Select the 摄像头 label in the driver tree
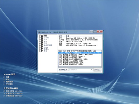 (x=46, y=49)
